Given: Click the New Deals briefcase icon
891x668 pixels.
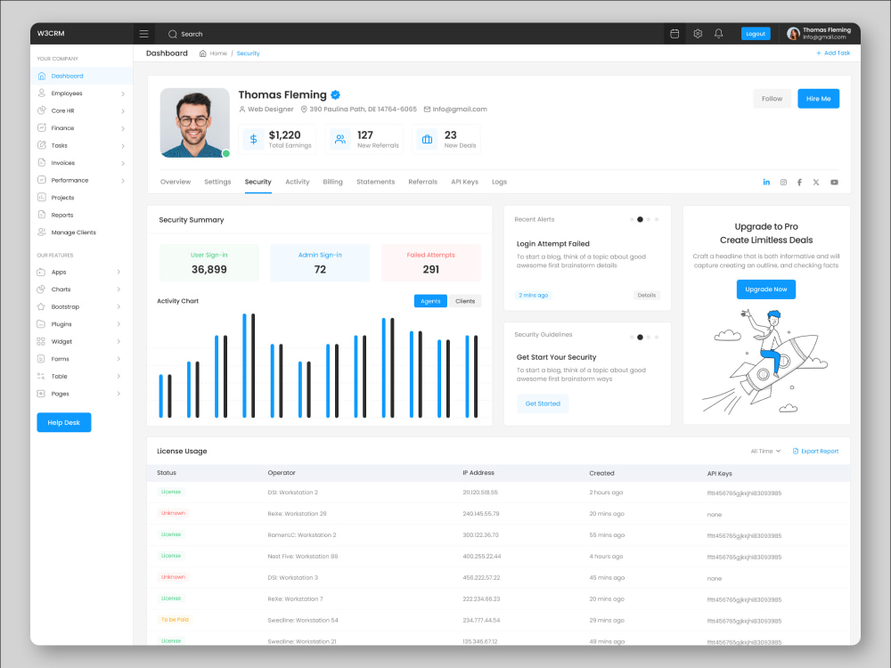Looking at the screenshot, I should (x=428, y=139).
